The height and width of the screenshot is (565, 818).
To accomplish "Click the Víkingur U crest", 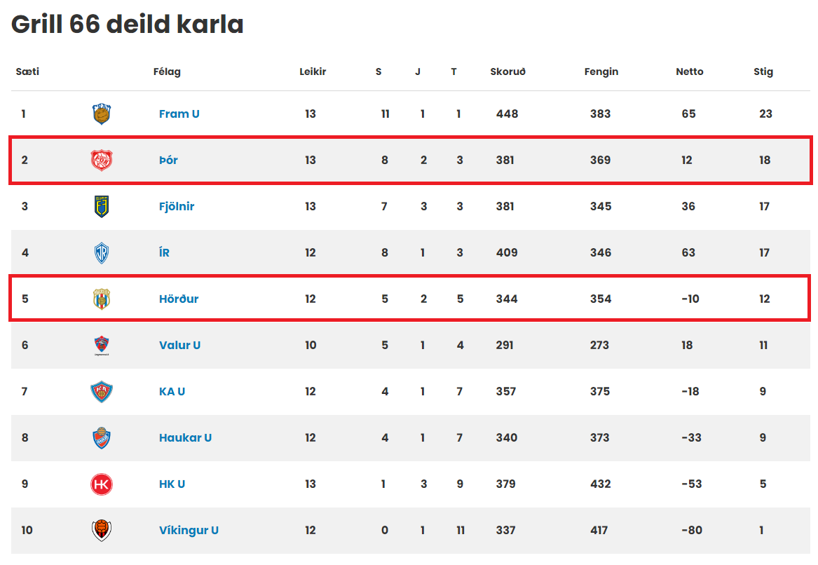I will (102, 531).
